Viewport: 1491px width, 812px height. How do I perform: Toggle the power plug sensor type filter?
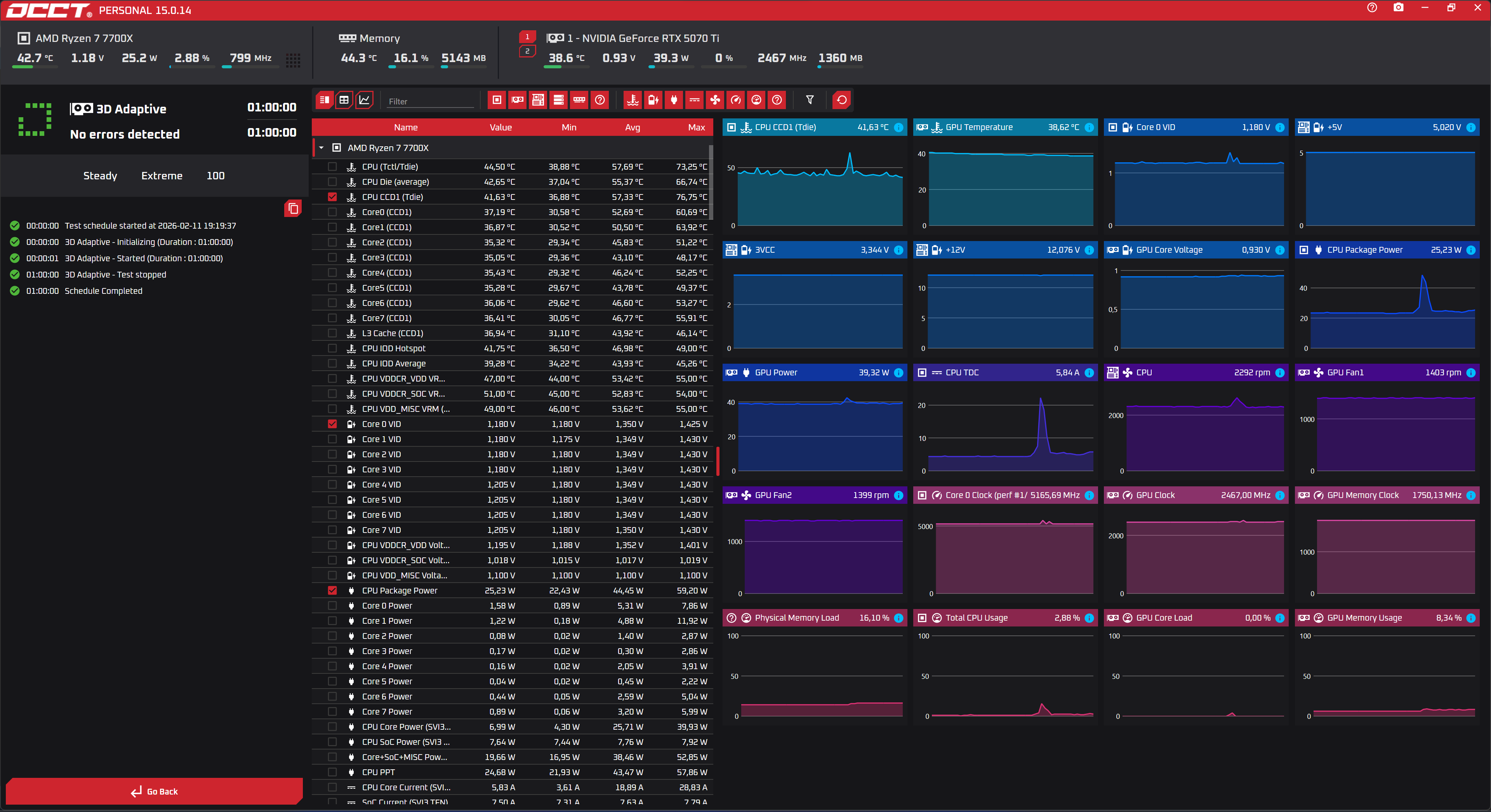[674, 100]
